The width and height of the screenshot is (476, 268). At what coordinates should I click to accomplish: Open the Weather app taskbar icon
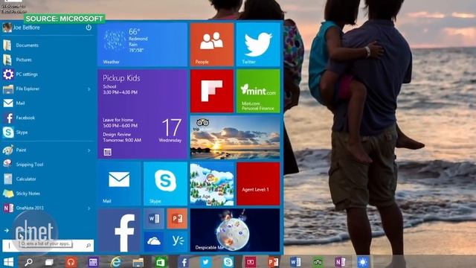coord(363,262)
